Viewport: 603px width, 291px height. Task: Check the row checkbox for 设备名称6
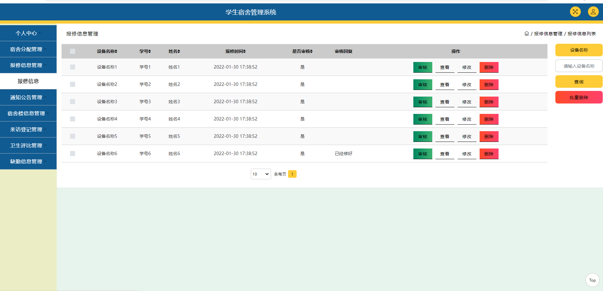pyautogui.click(x=73, y=154)
